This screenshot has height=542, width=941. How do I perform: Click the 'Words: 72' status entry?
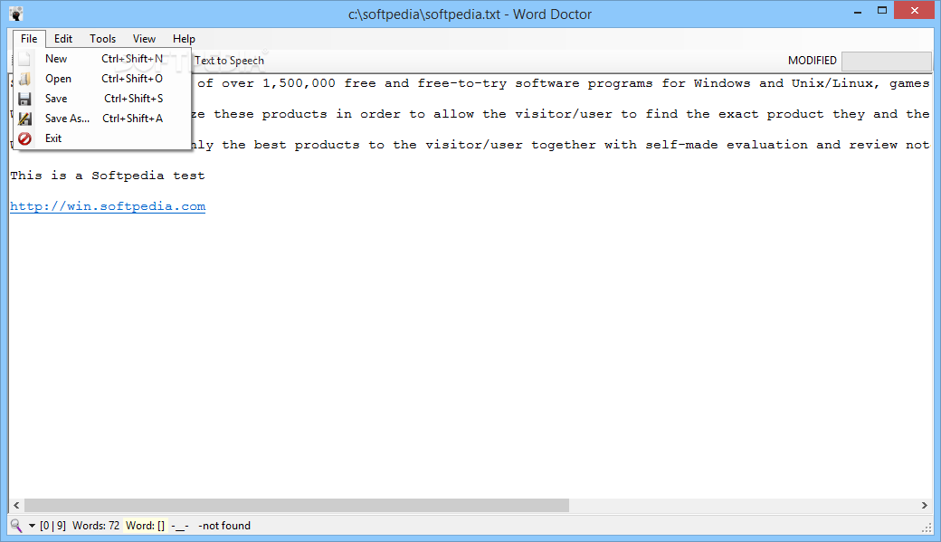[96, 526]
